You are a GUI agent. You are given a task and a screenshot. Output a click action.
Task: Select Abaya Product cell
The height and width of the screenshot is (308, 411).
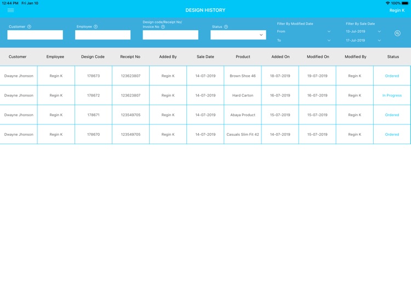(243, 115)
